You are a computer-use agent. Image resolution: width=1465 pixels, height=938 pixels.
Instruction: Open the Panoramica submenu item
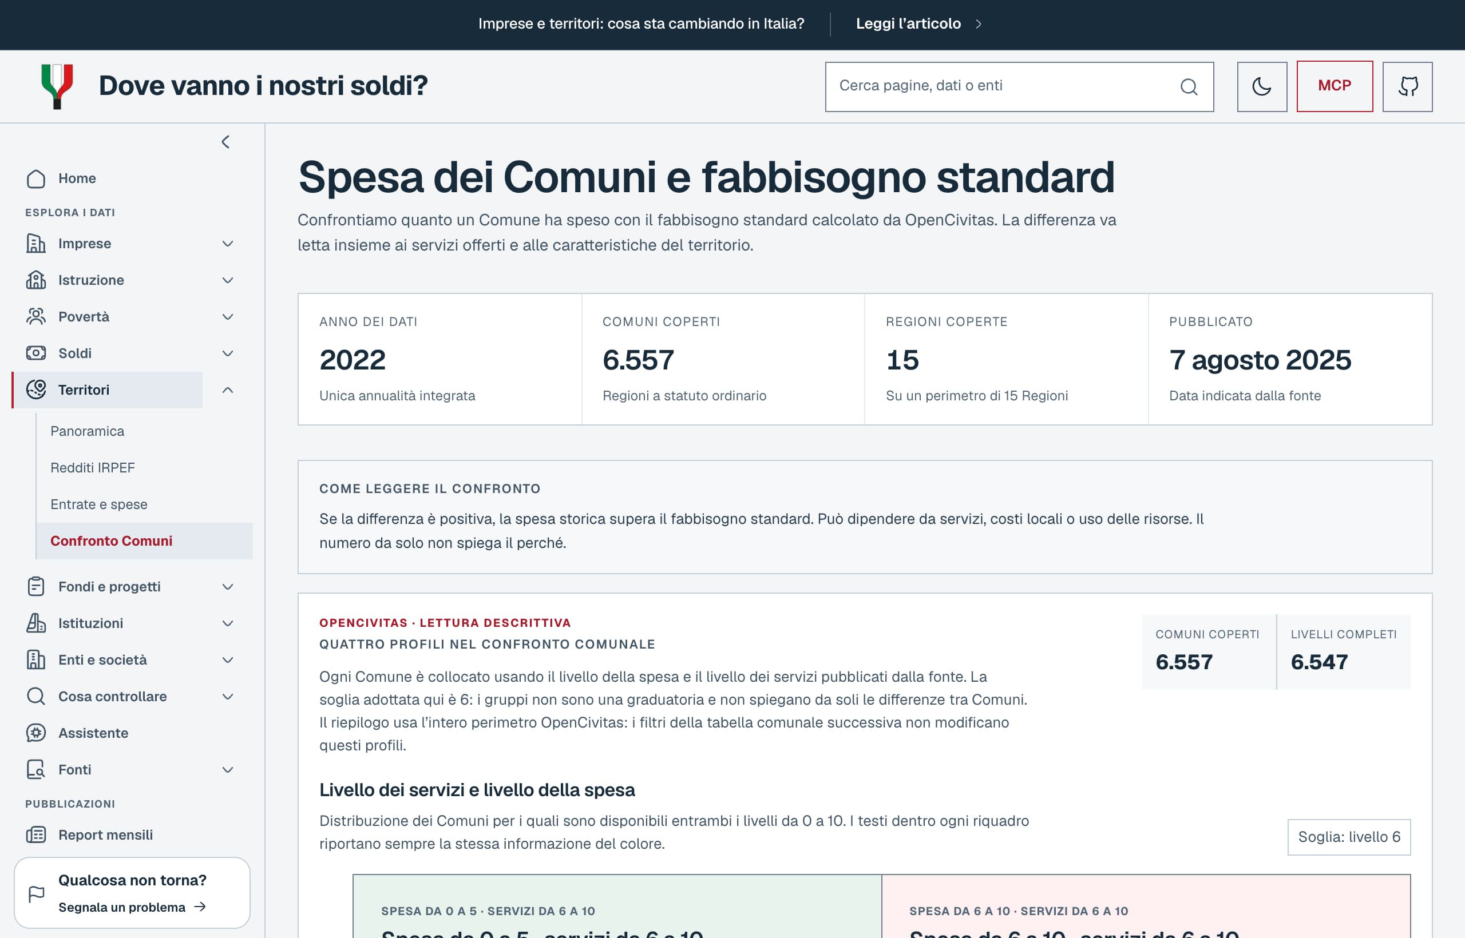pyautogui.click(x=144, y=431)
